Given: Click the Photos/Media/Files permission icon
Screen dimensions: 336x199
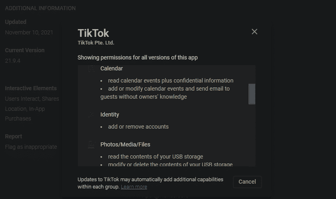Looking at the screenshot, I should coord(91,144).
